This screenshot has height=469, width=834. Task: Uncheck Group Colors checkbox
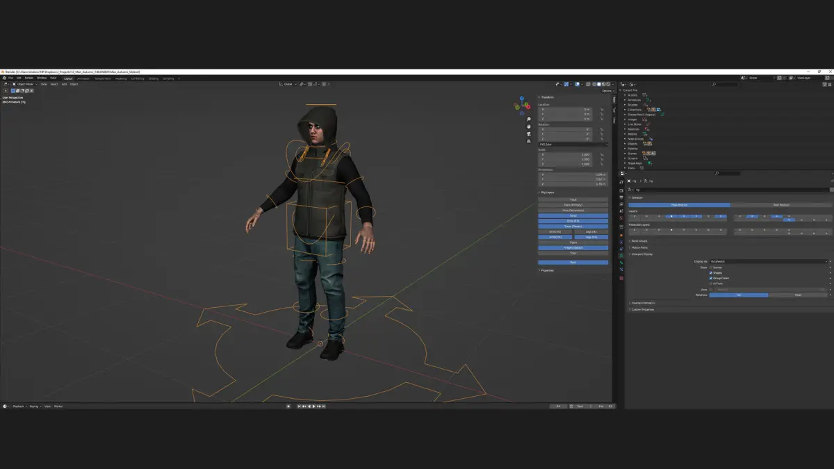click(711, 278)
